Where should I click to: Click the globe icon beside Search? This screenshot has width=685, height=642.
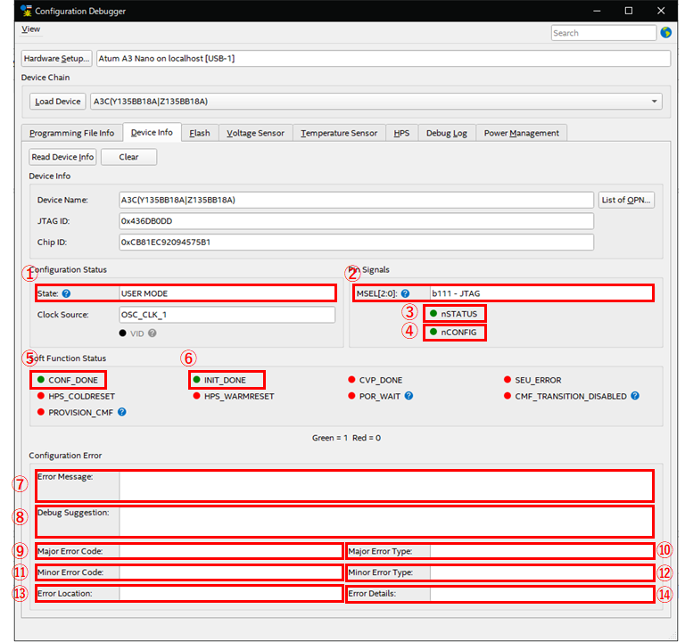pos(665,33)
